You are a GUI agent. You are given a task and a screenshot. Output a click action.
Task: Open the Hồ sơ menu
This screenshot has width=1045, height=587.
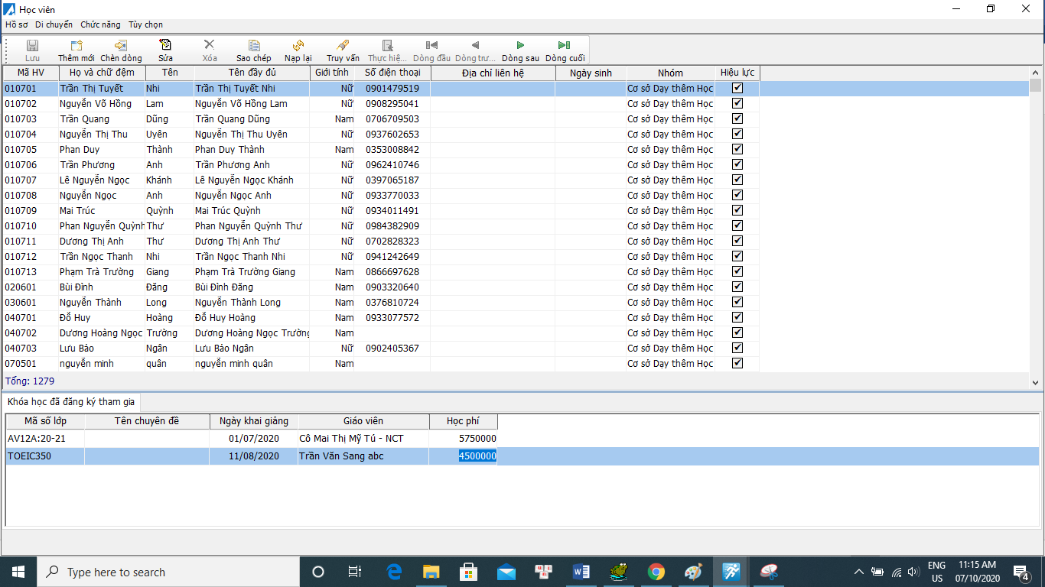[x=16, y=24]
